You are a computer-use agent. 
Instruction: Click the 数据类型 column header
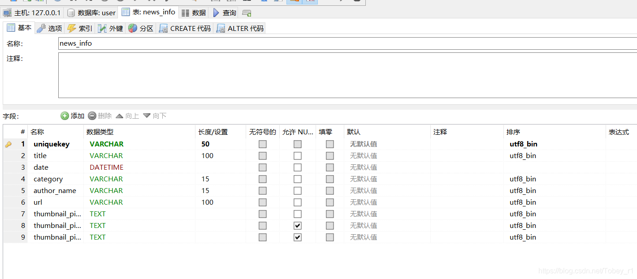(x=139, y=132)
